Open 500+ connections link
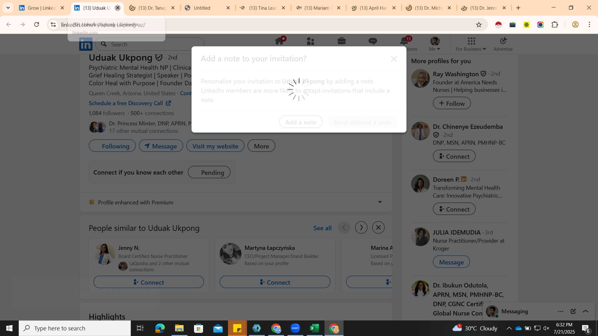 tap(152, 113)
